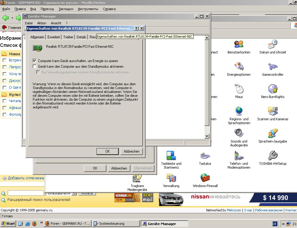Open the Tastatur icon

[205, 158]
